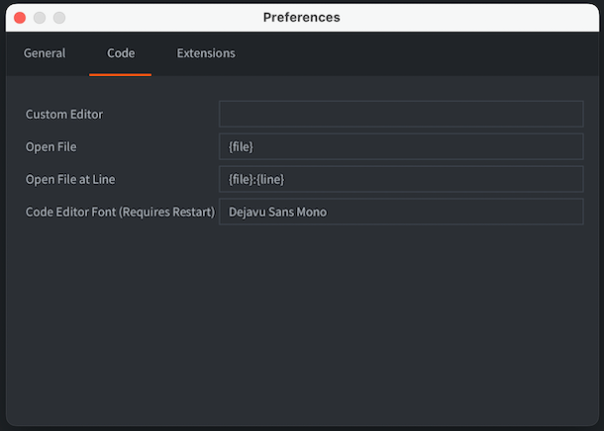
Task: Click the Preferences window title text
Action: coord(302,18)
